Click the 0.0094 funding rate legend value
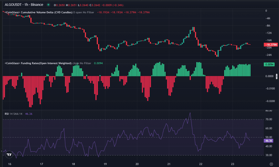The width and height of the screenshot is (279, 167). 98,63
